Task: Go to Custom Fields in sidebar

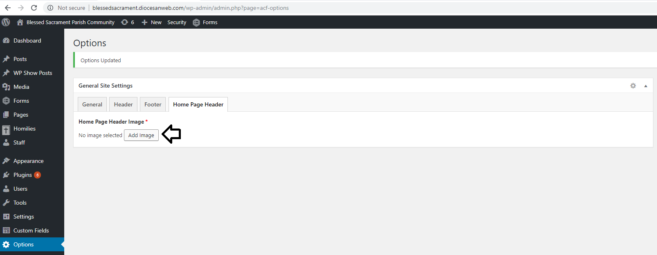Action: [x=31, y=230]
